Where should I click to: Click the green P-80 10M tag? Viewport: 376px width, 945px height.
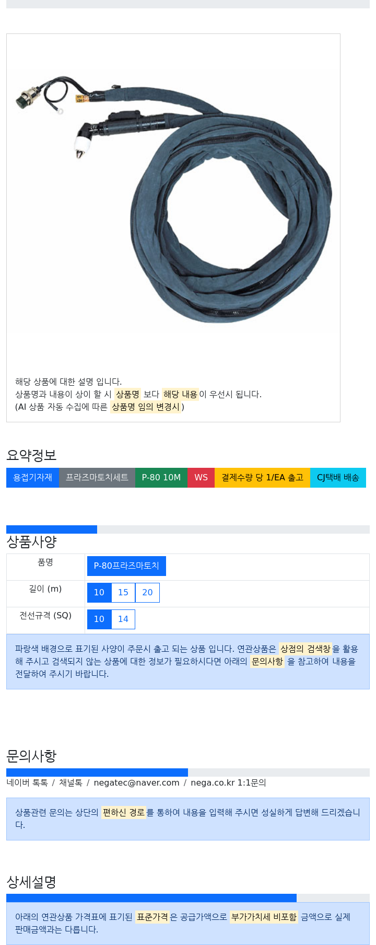[161, 477]
